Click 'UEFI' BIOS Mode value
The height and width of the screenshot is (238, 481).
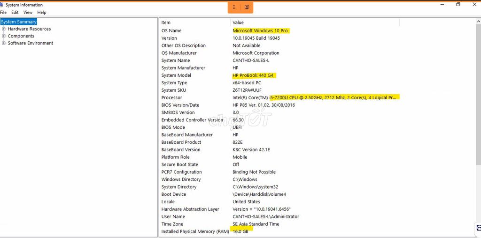click(x=237, y=127)
